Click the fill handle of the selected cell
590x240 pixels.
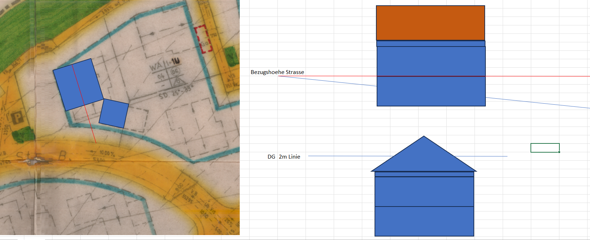click(x=559, y=152)
